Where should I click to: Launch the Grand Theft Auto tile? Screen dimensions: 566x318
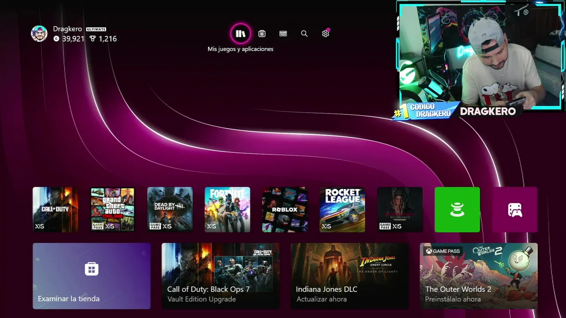tap(112, 210)
